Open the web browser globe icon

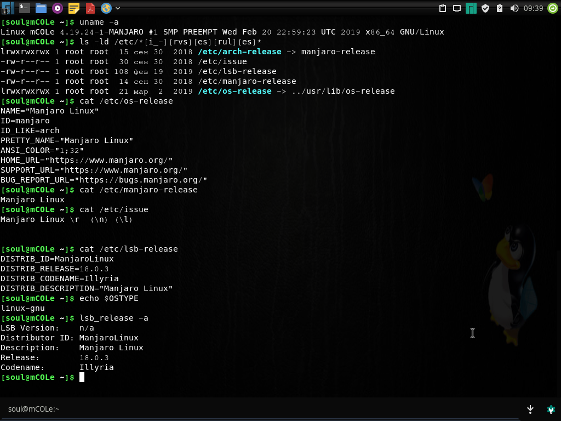pyautogui.click(x=106, y=8)
